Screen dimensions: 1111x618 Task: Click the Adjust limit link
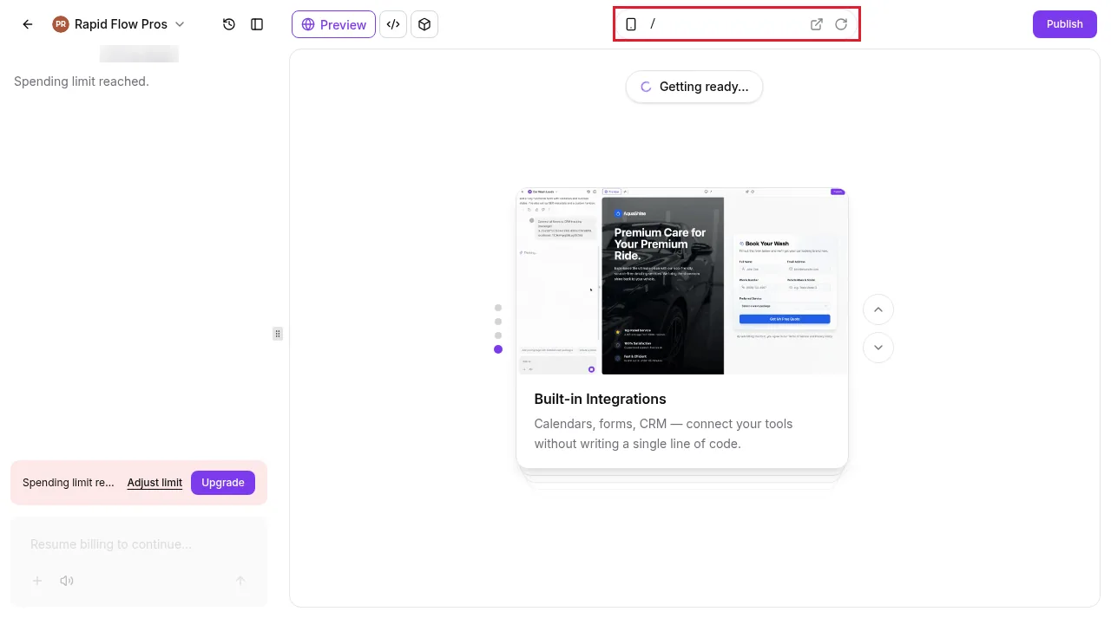154,483
